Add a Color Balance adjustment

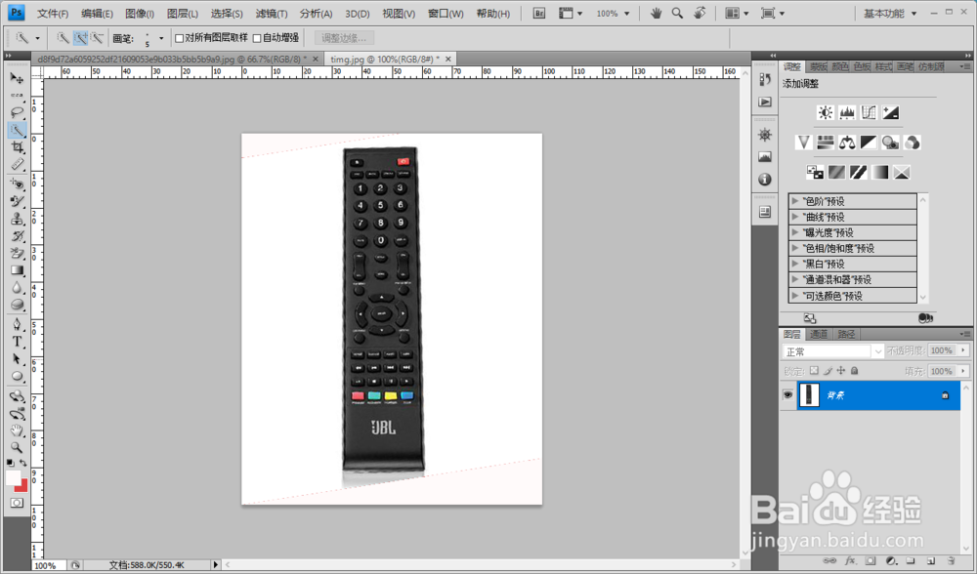[847, 143]
